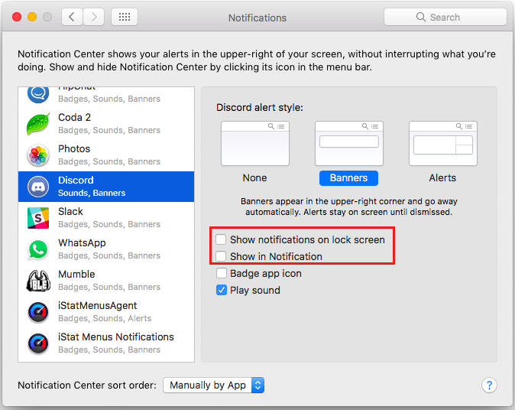The width and height of the screenshot is (515, 410).
Task: Go back with the left arrow button
Action: 72,17
